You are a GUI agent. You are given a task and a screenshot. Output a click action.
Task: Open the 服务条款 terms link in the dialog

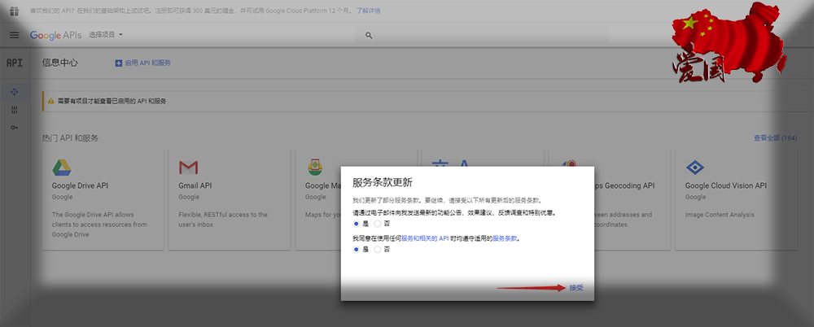coord(505,239)
